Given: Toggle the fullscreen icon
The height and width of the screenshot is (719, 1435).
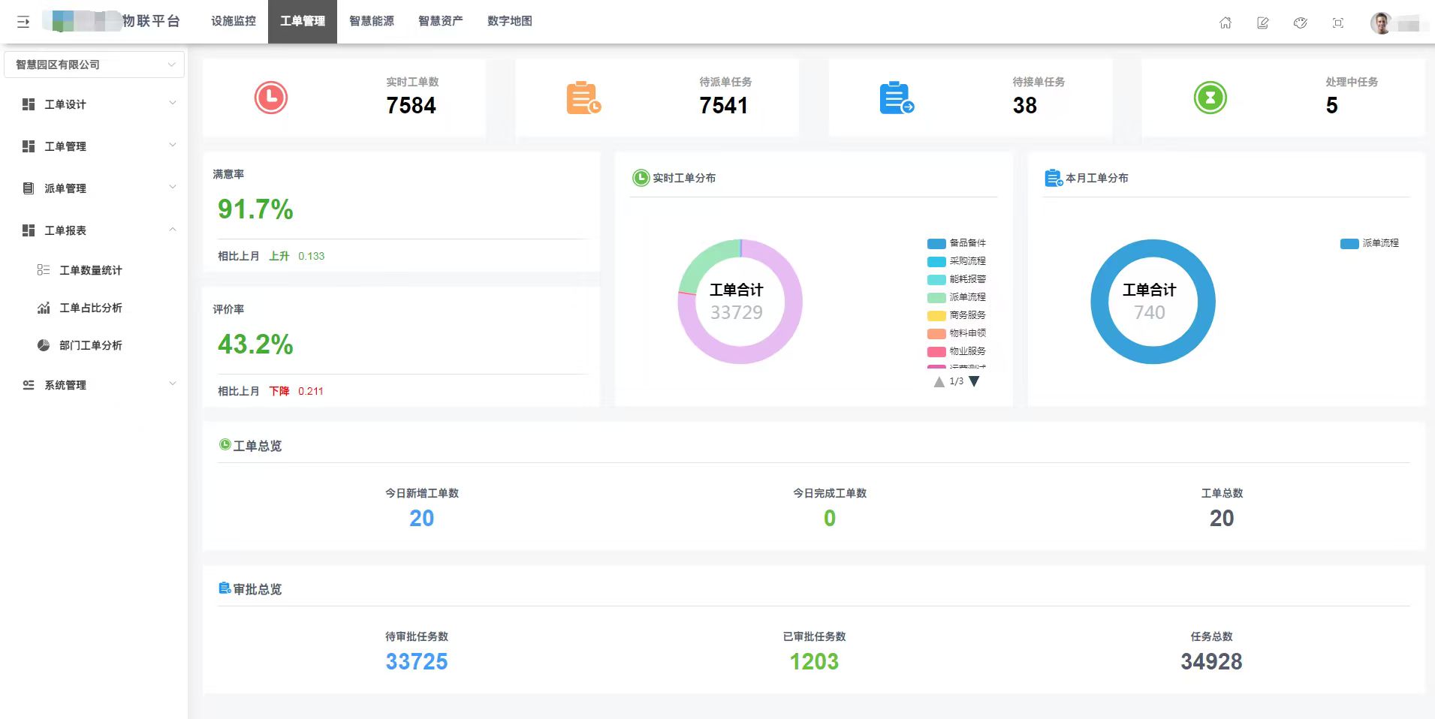Looking at the screenshot, I should [x=1338, y=23].
